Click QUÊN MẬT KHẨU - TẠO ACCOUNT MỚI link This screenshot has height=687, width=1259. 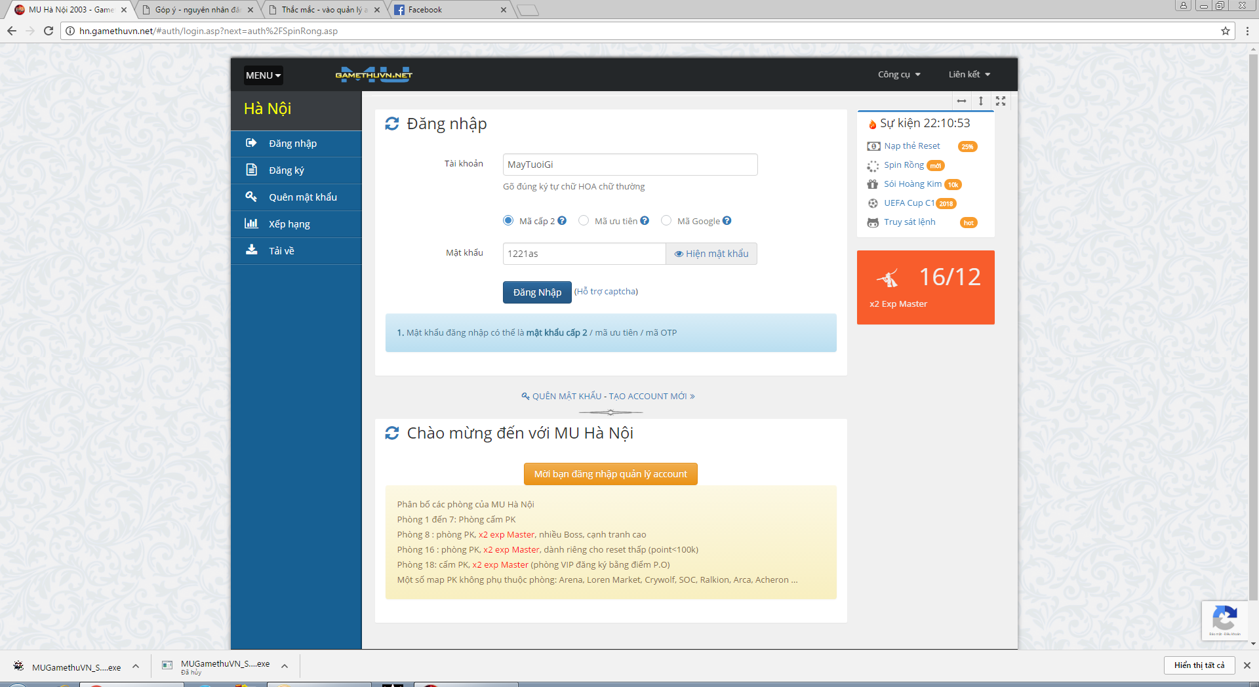click(x=609, y=397)
